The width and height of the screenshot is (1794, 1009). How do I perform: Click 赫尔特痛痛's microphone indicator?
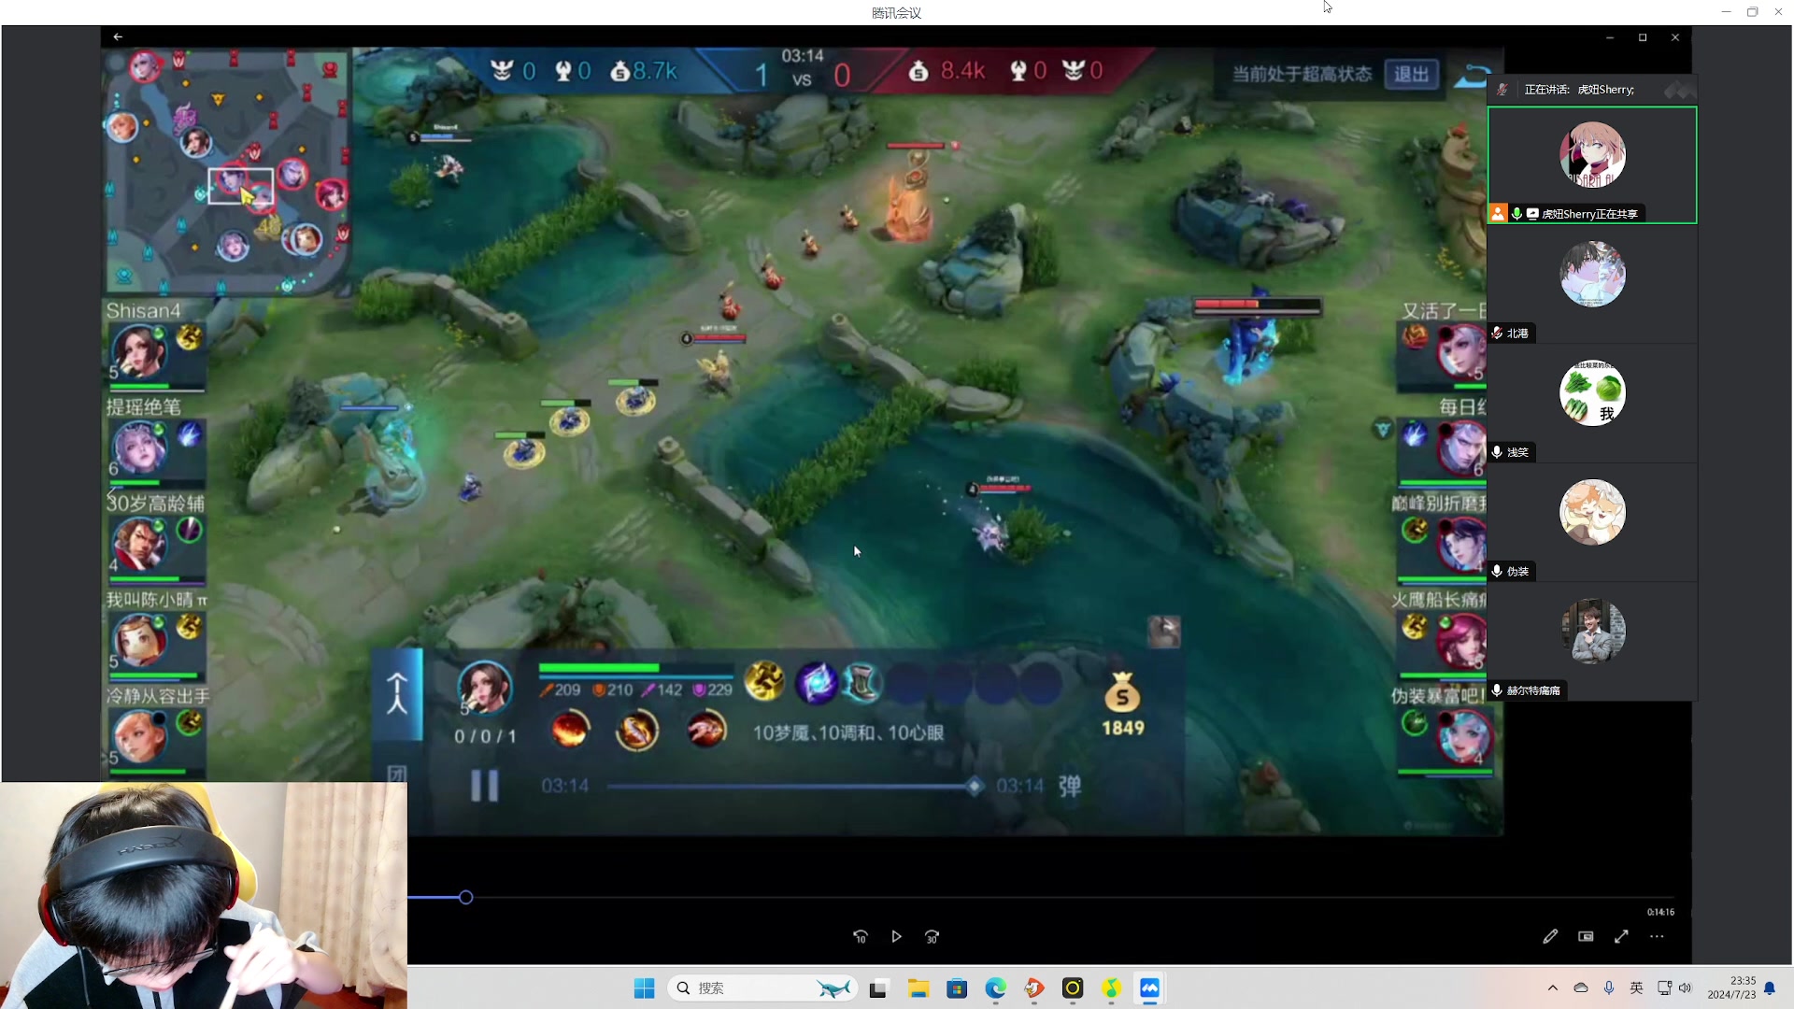click(1497, 690)
